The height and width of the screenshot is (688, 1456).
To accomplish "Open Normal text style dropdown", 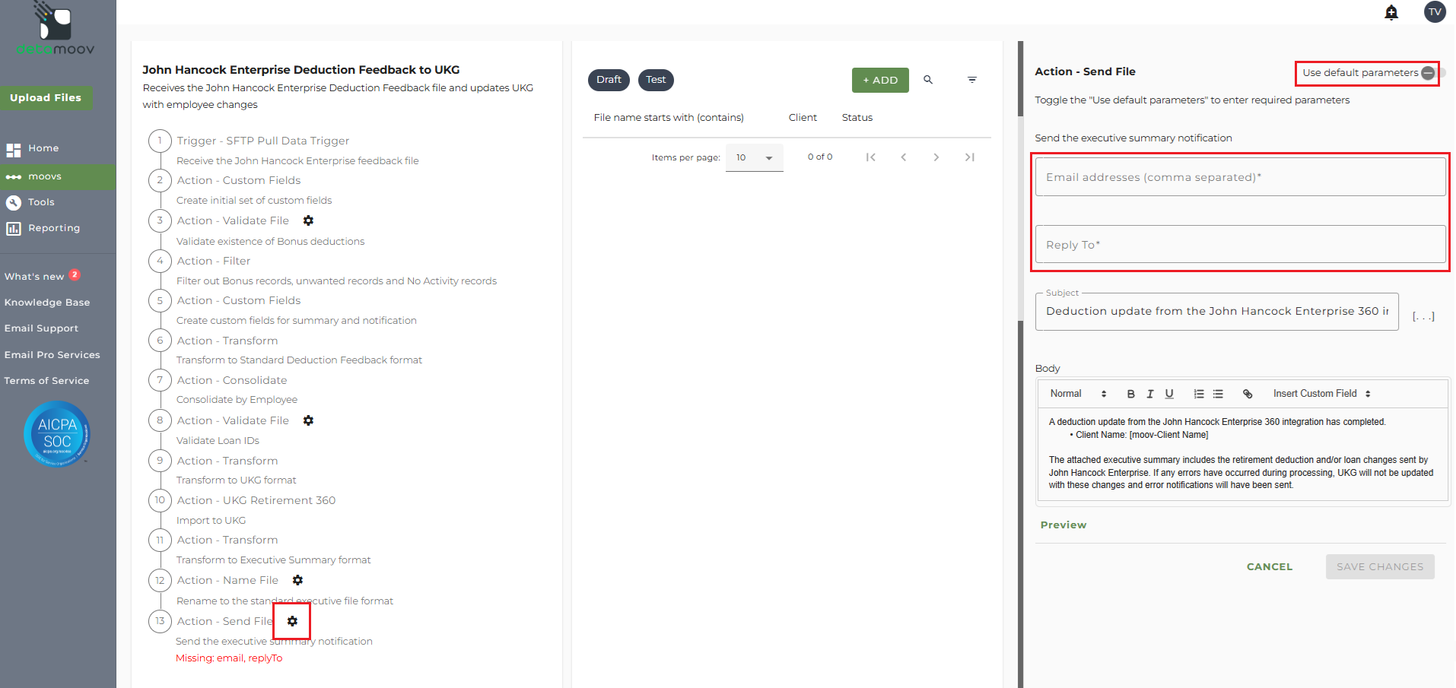I will pyautogui.click(x=1078, y=394).
